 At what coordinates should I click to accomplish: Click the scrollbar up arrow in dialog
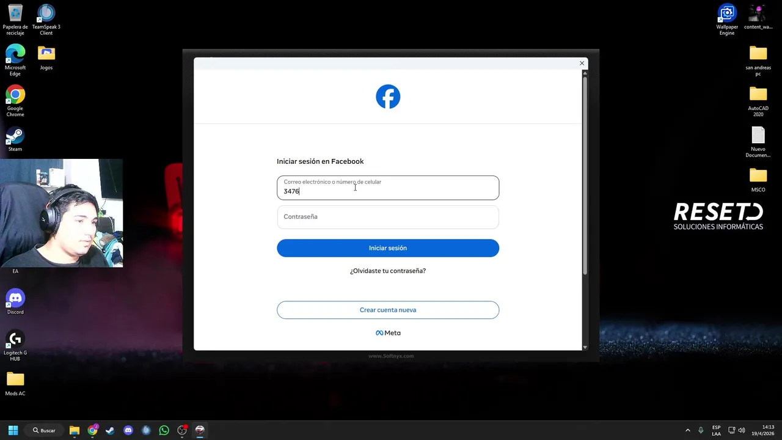coord(585,73)
